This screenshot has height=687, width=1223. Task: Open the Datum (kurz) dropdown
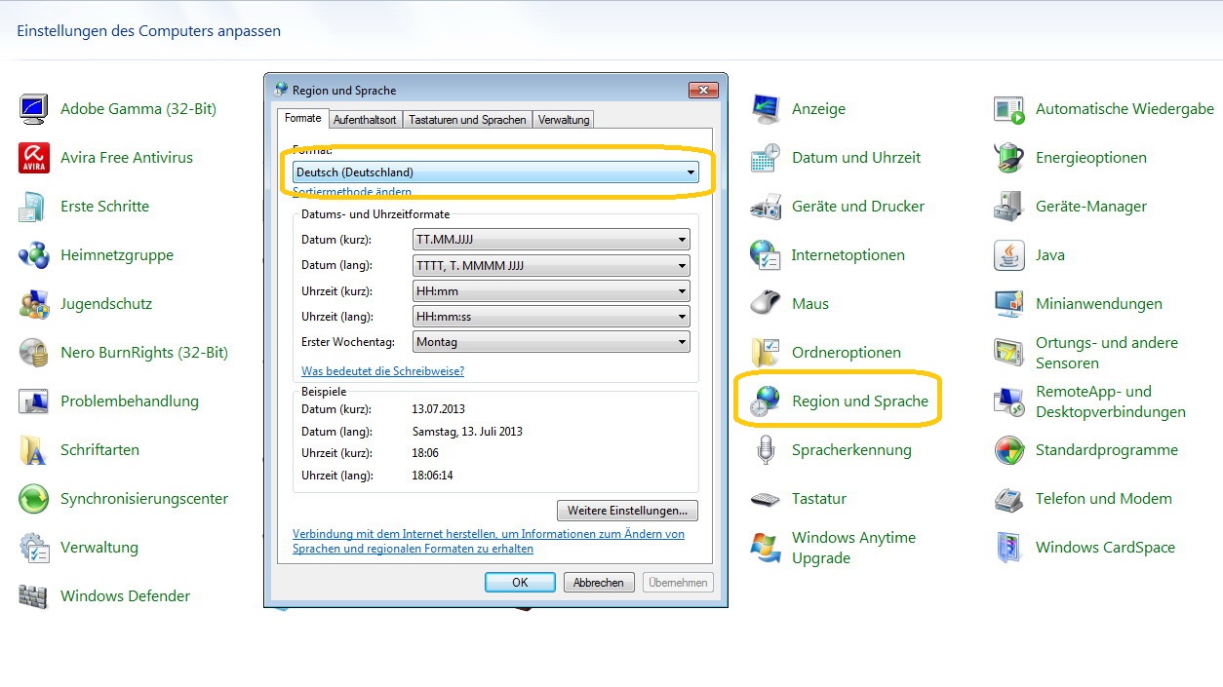pos(551,240)
